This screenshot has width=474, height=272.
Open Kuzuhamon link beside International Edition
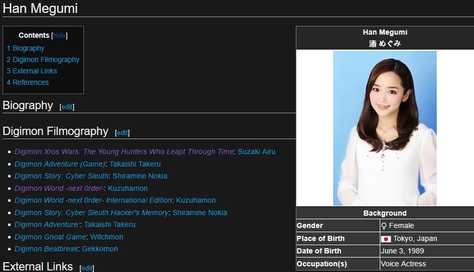[x=196, y=201]
